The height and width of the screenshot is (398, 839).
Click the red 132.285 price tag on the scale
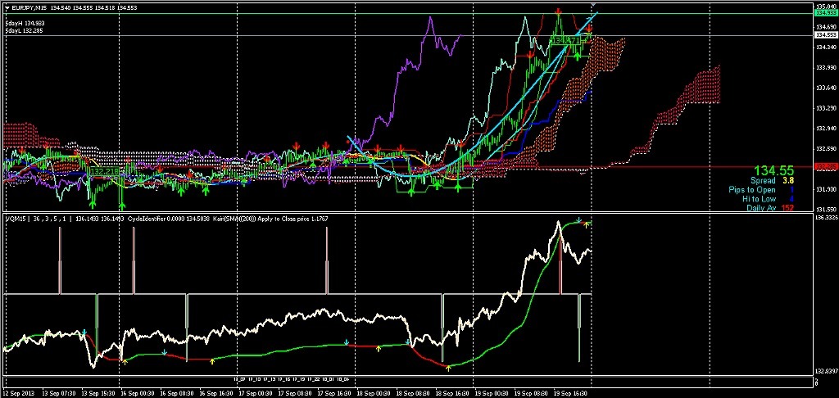(825, 167)
